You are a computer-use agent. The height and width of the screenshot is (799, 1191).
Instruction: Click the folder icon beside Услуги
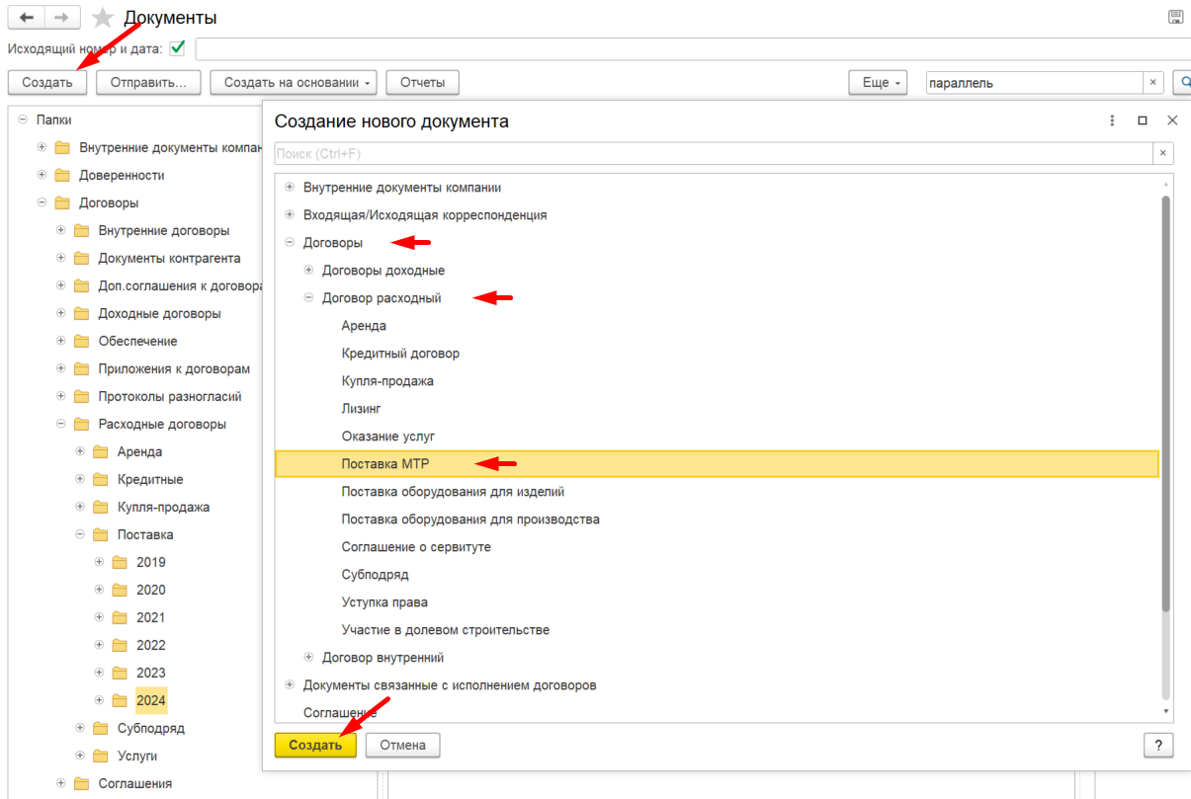tap(100, 756)
